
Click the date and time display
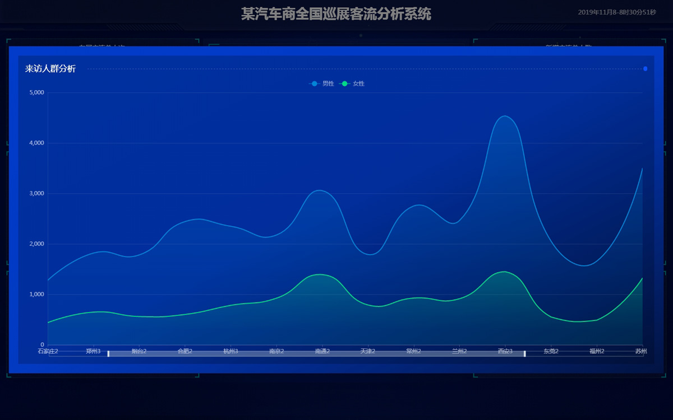pyautogui.click(x=616, y=12)
